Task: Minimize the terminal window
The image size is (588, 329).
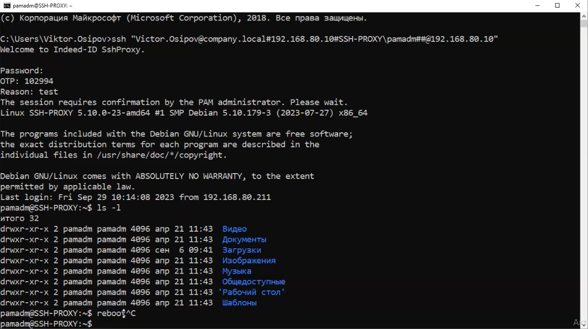Action: click(537, 6)
